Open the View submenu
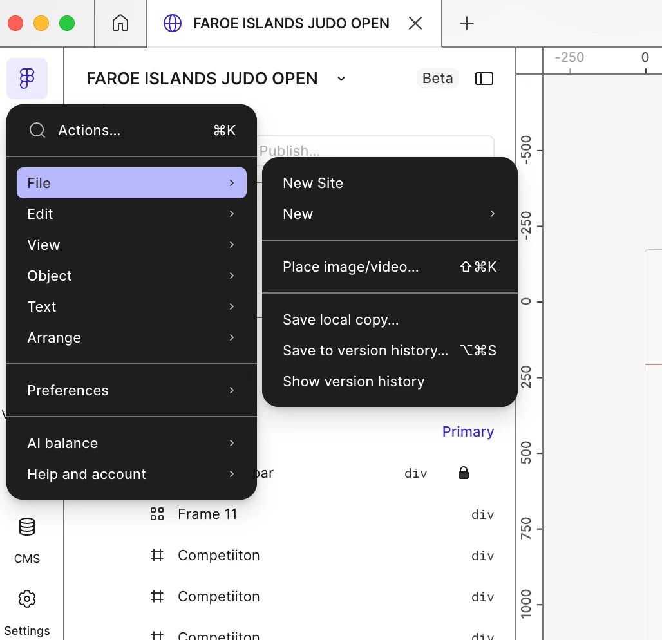 click(x=132, y=245)
